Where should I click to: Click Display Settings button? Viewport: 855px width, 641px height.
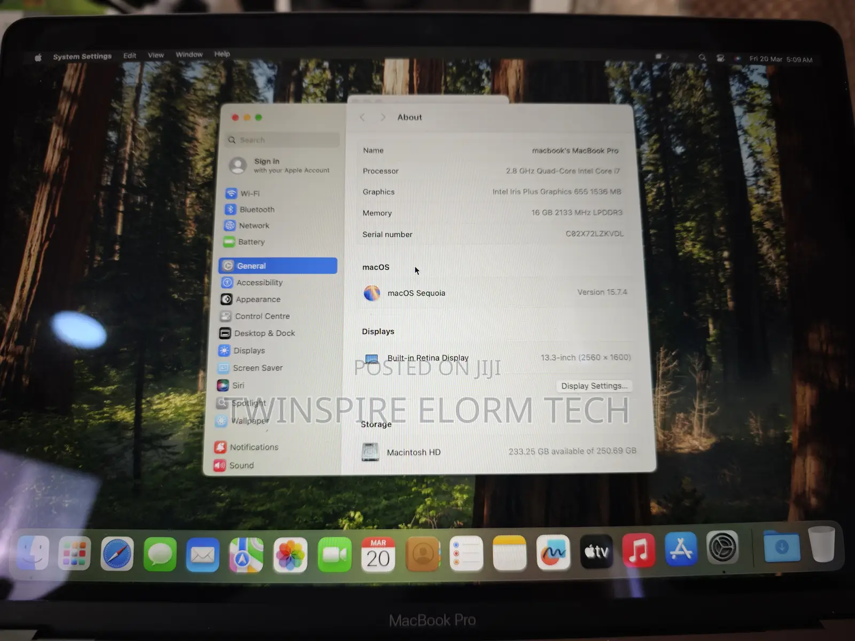click(x=594, y=386)
